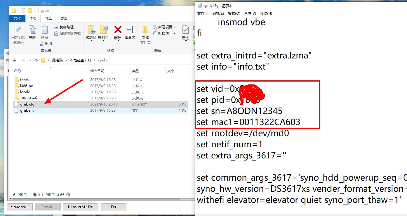Open Notepad Help menu 帮助(H)
The image size is (407, 216).
point(266,13)
